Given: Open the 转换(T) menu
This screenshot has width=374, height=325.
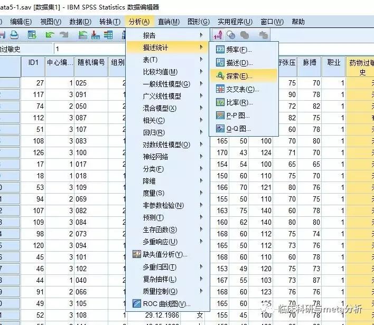Looking at the screenshot, I should tap(110, 22).
